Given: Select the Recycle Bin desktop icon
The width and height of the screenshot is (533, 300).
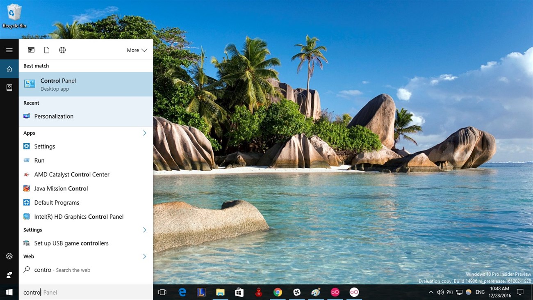Looking at the screenshot, I should [14, 16].
